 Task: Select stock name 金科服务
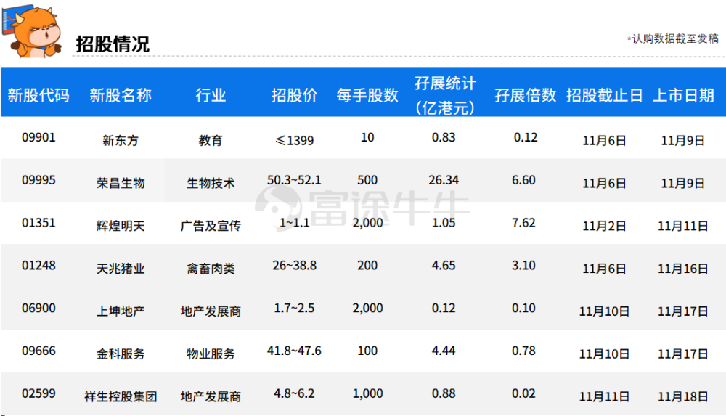pyautogui.click(x=121, y=354)
